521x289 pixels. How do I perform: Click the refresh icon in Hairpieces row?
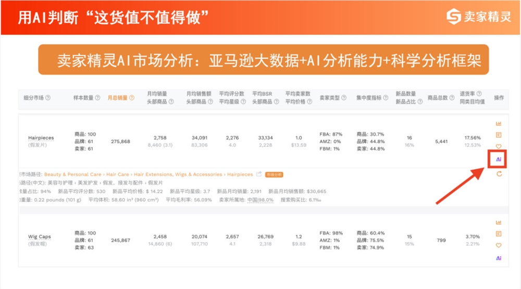pos(499,174)
